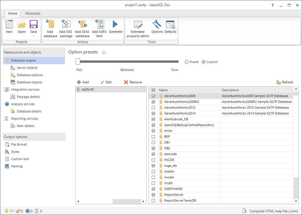Switch to Resources ribbon tab
302x215 pixels.
tap(33, 13)
